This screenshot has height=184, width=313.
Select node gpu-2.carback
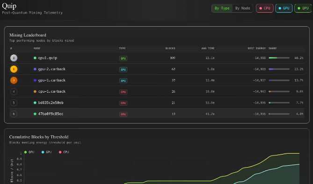(52, 69)
